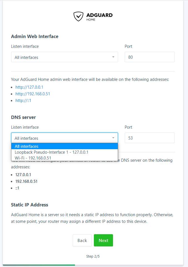Click the AdGuard shield logo icon
Image resolution: width=188 pixels, height=267 pixels.
click(x=78, y=16)
